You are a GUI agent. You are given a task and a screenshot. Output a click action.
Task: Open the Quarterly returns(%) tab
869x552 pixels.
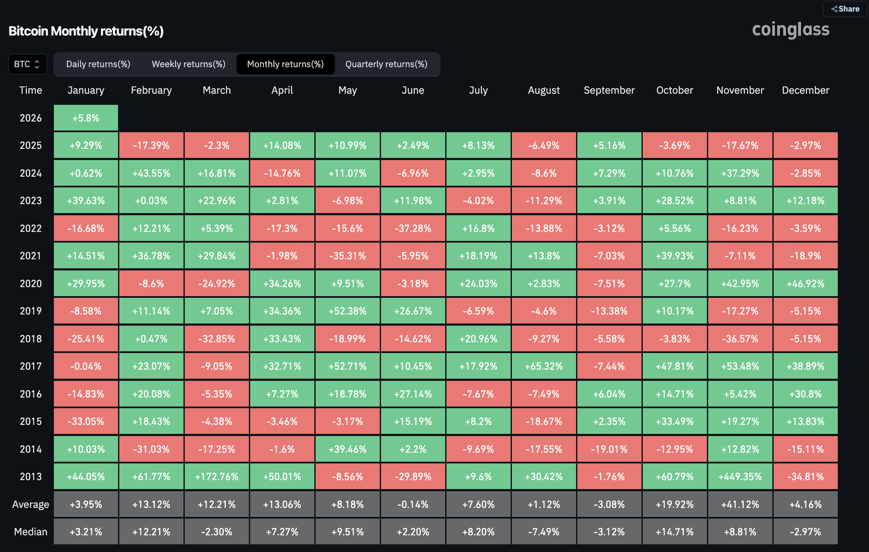[386, 64]
